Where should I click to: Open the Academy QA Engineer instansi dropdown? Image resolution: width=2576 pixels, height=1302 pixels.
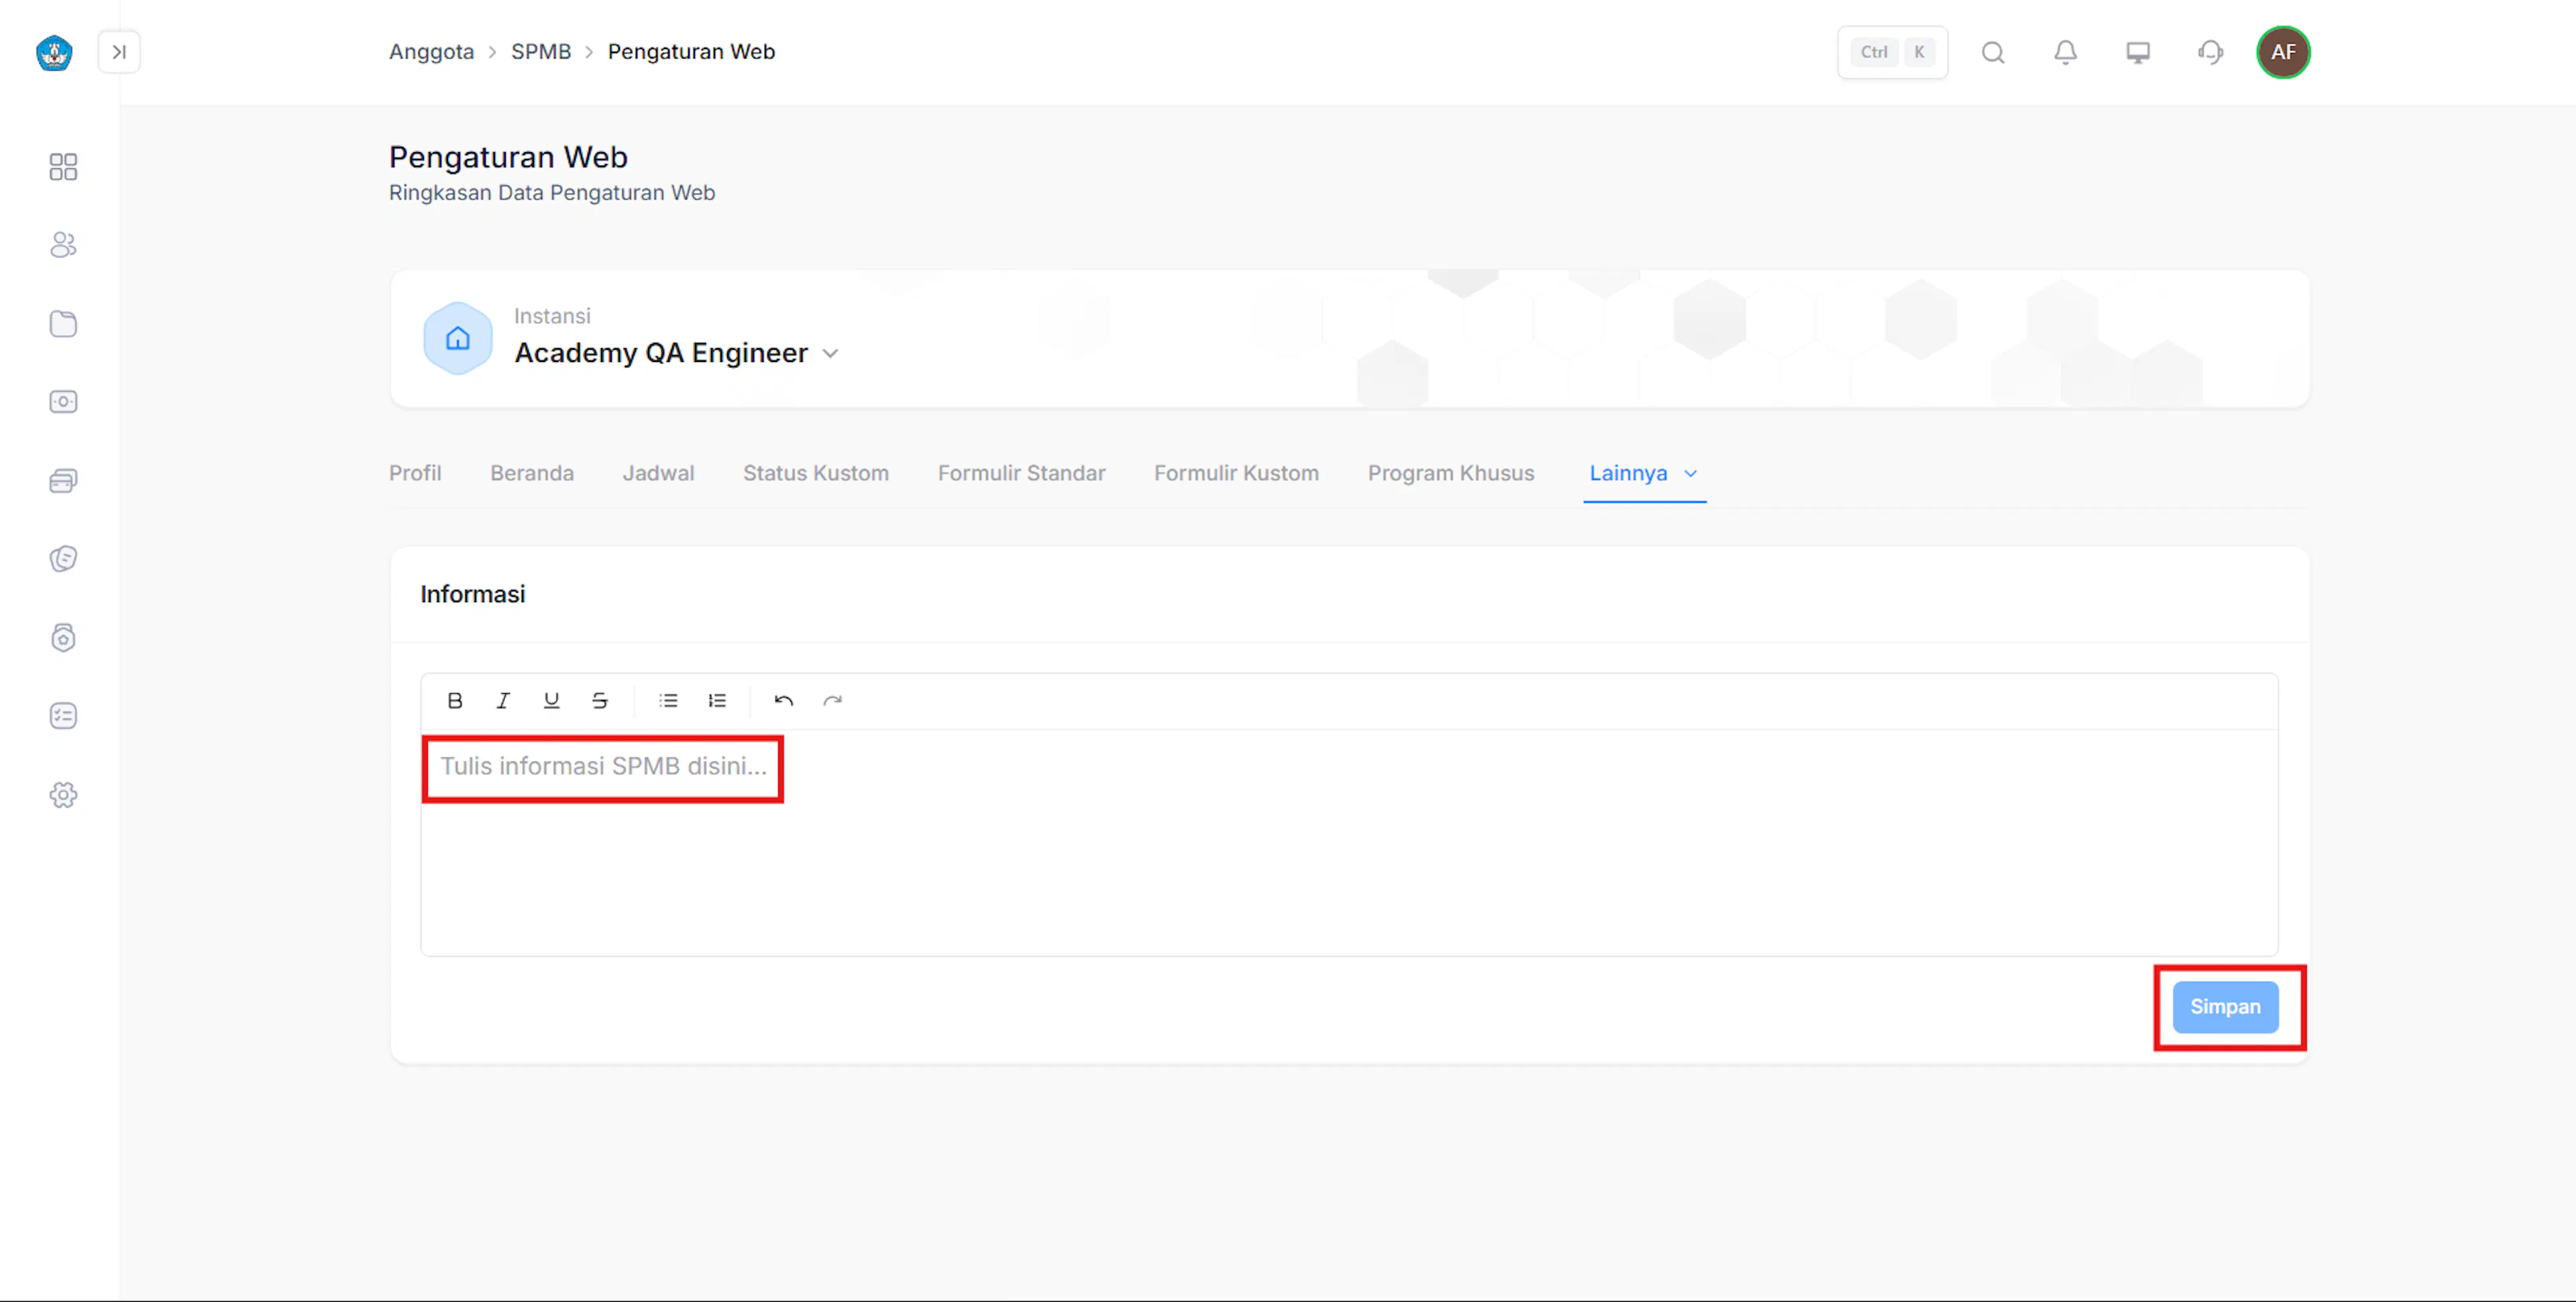[677, 353]
